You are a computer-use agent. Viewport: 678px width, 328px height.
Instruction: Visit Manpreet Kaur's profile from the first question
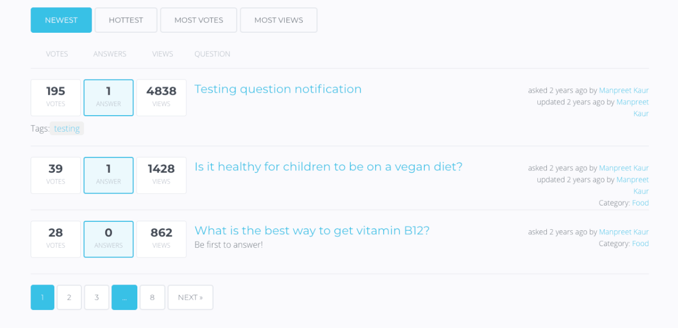pyautogui.click(x=623, y=90)
